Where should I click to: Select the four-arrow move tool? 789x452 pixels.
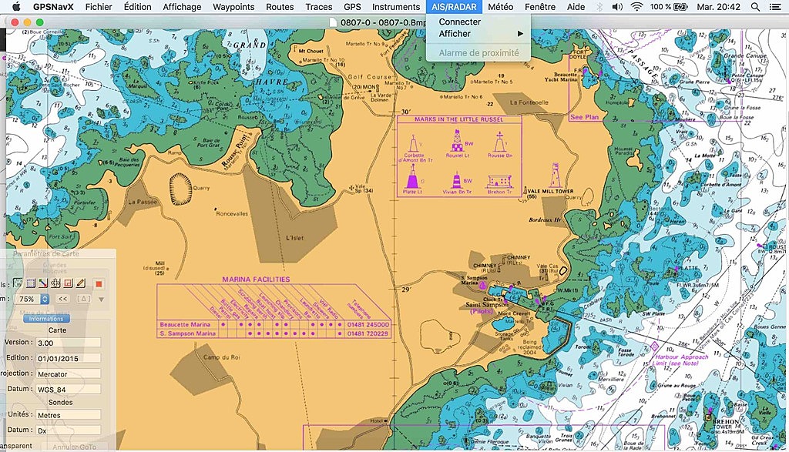[55, 283]
